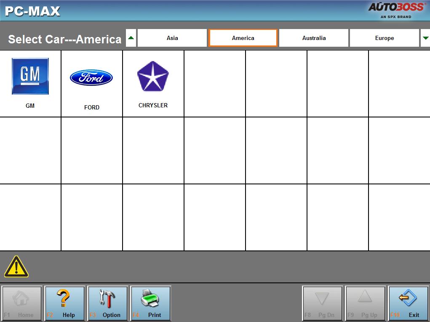Select the GM car brand logo
430x322 pixels.
coord(30,76)
